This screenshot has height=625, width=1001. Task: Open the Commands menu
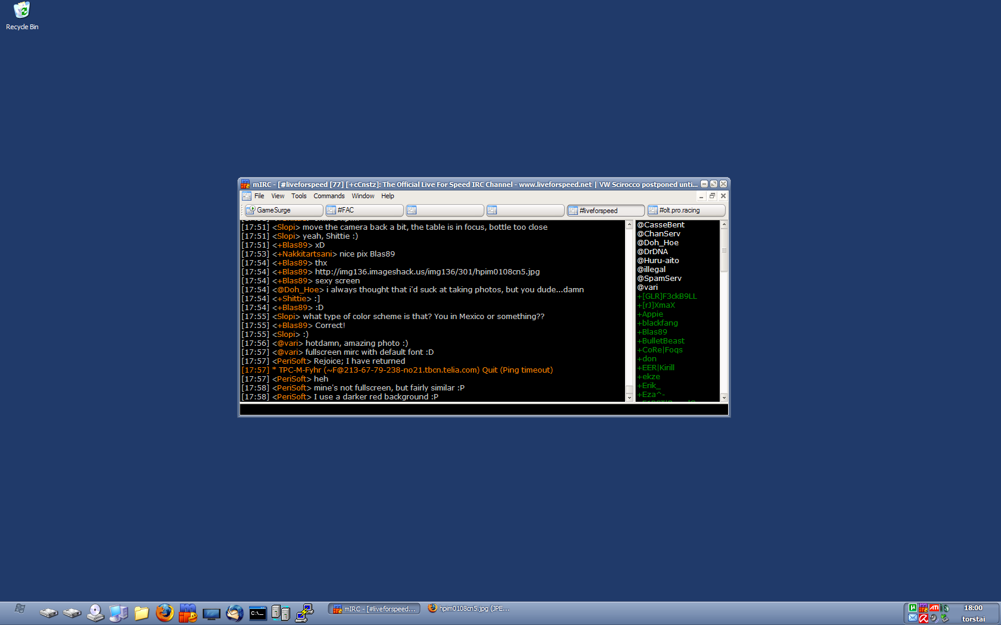pyautogui.click(x=329, y=196)
